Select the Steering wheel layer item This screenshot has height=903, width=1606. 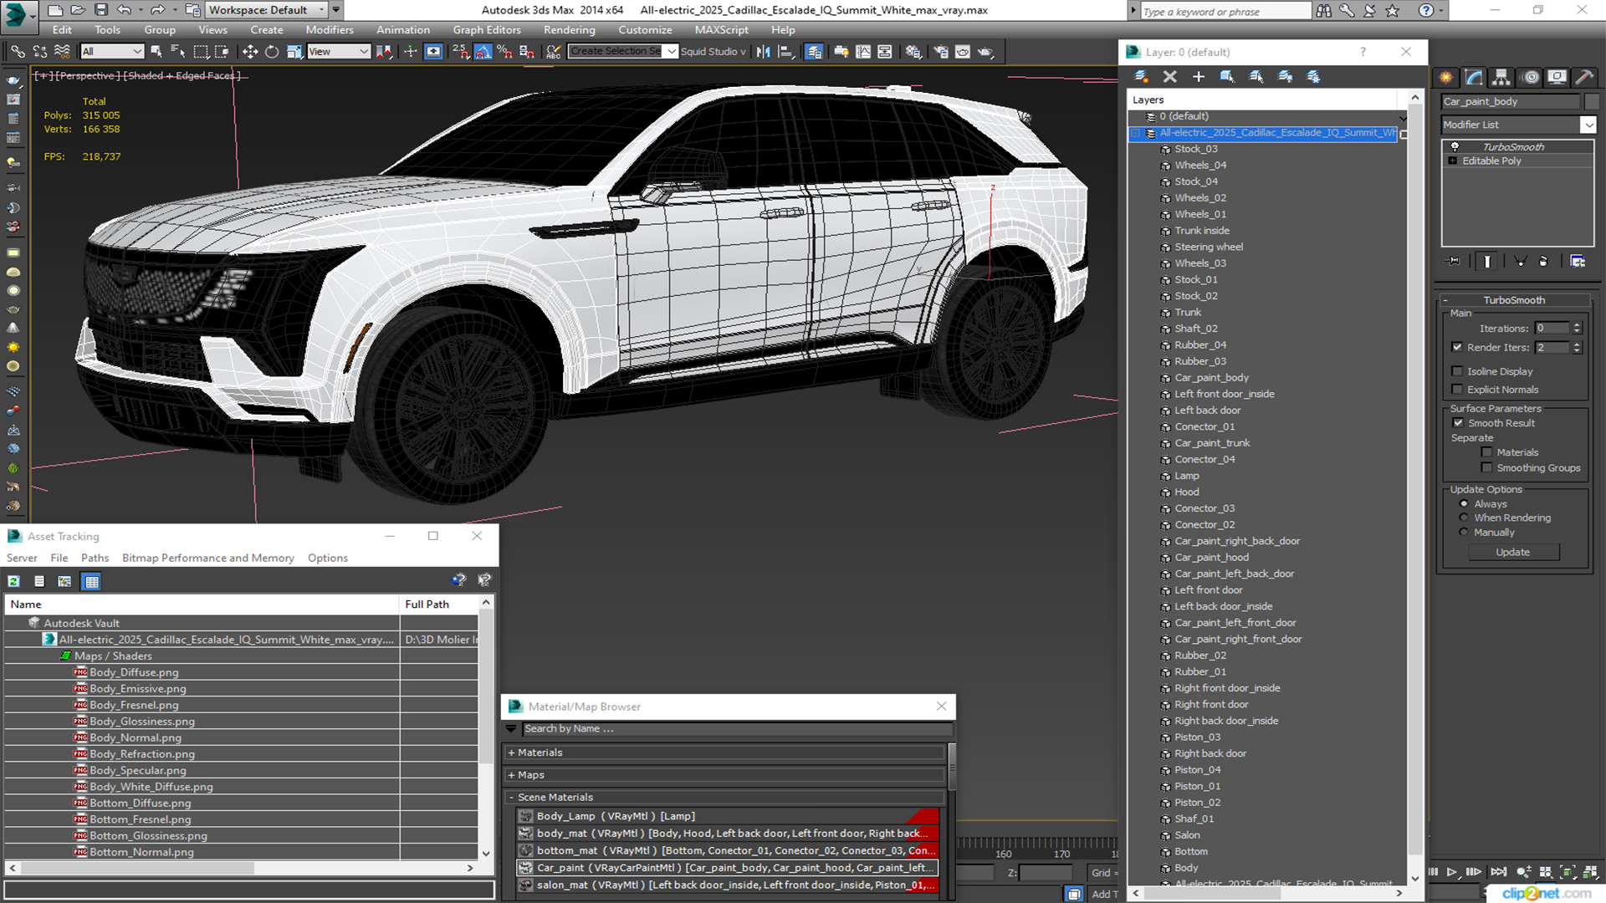[x=1209, y=247]
